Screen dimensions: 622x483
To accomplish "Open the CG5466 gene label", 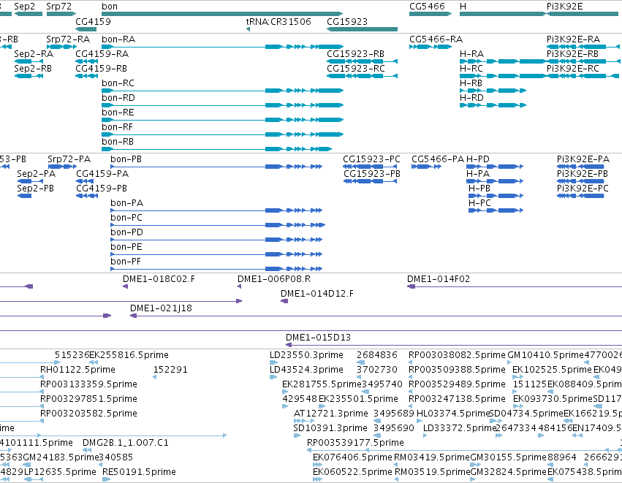I will (428, 7).
